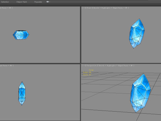Open the [+] menu of the Front viewport
The height and width of the screenshot is (121, 161).
pos(84,8)
